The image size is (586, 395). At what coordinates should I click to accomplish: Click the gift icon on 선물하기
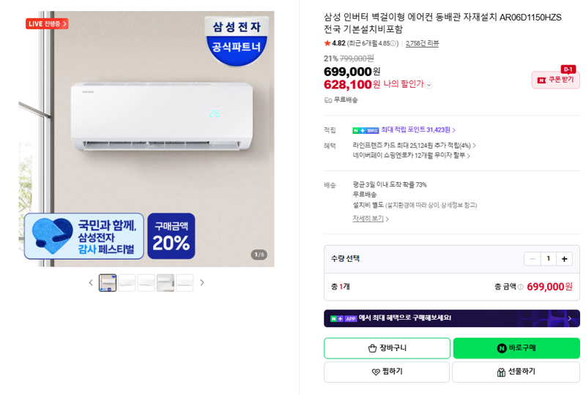(501, 372)
